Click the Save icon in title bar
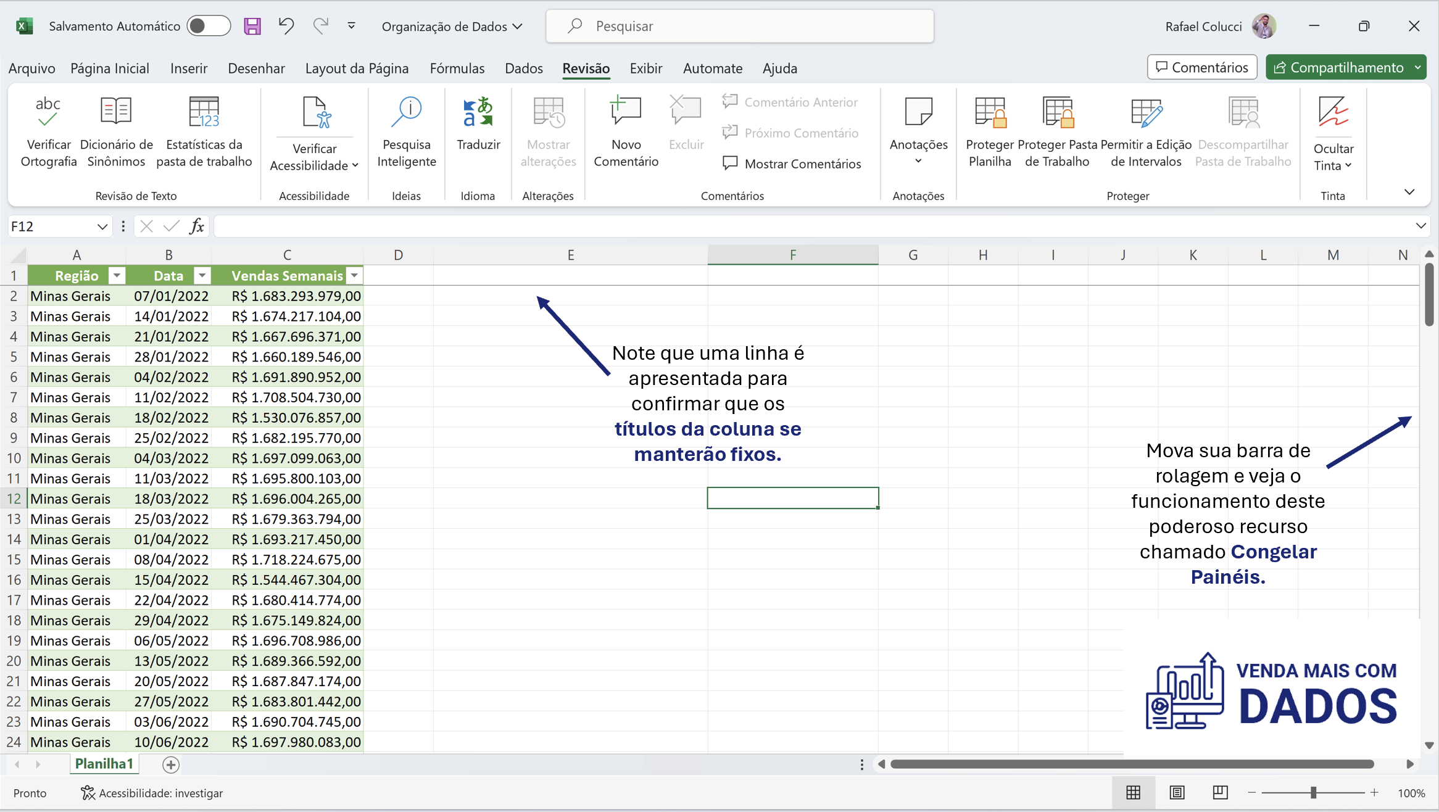Image resolution: width=1439 pixels, height=812 pixels. click(x=252, y=26)
